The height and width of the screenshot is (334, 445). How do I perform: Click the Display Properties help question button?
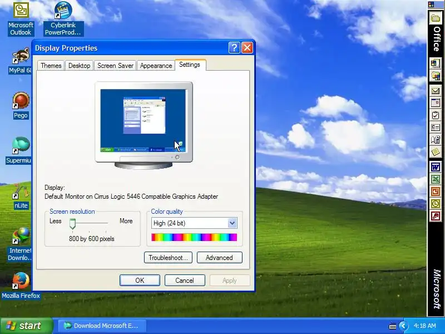234,48
